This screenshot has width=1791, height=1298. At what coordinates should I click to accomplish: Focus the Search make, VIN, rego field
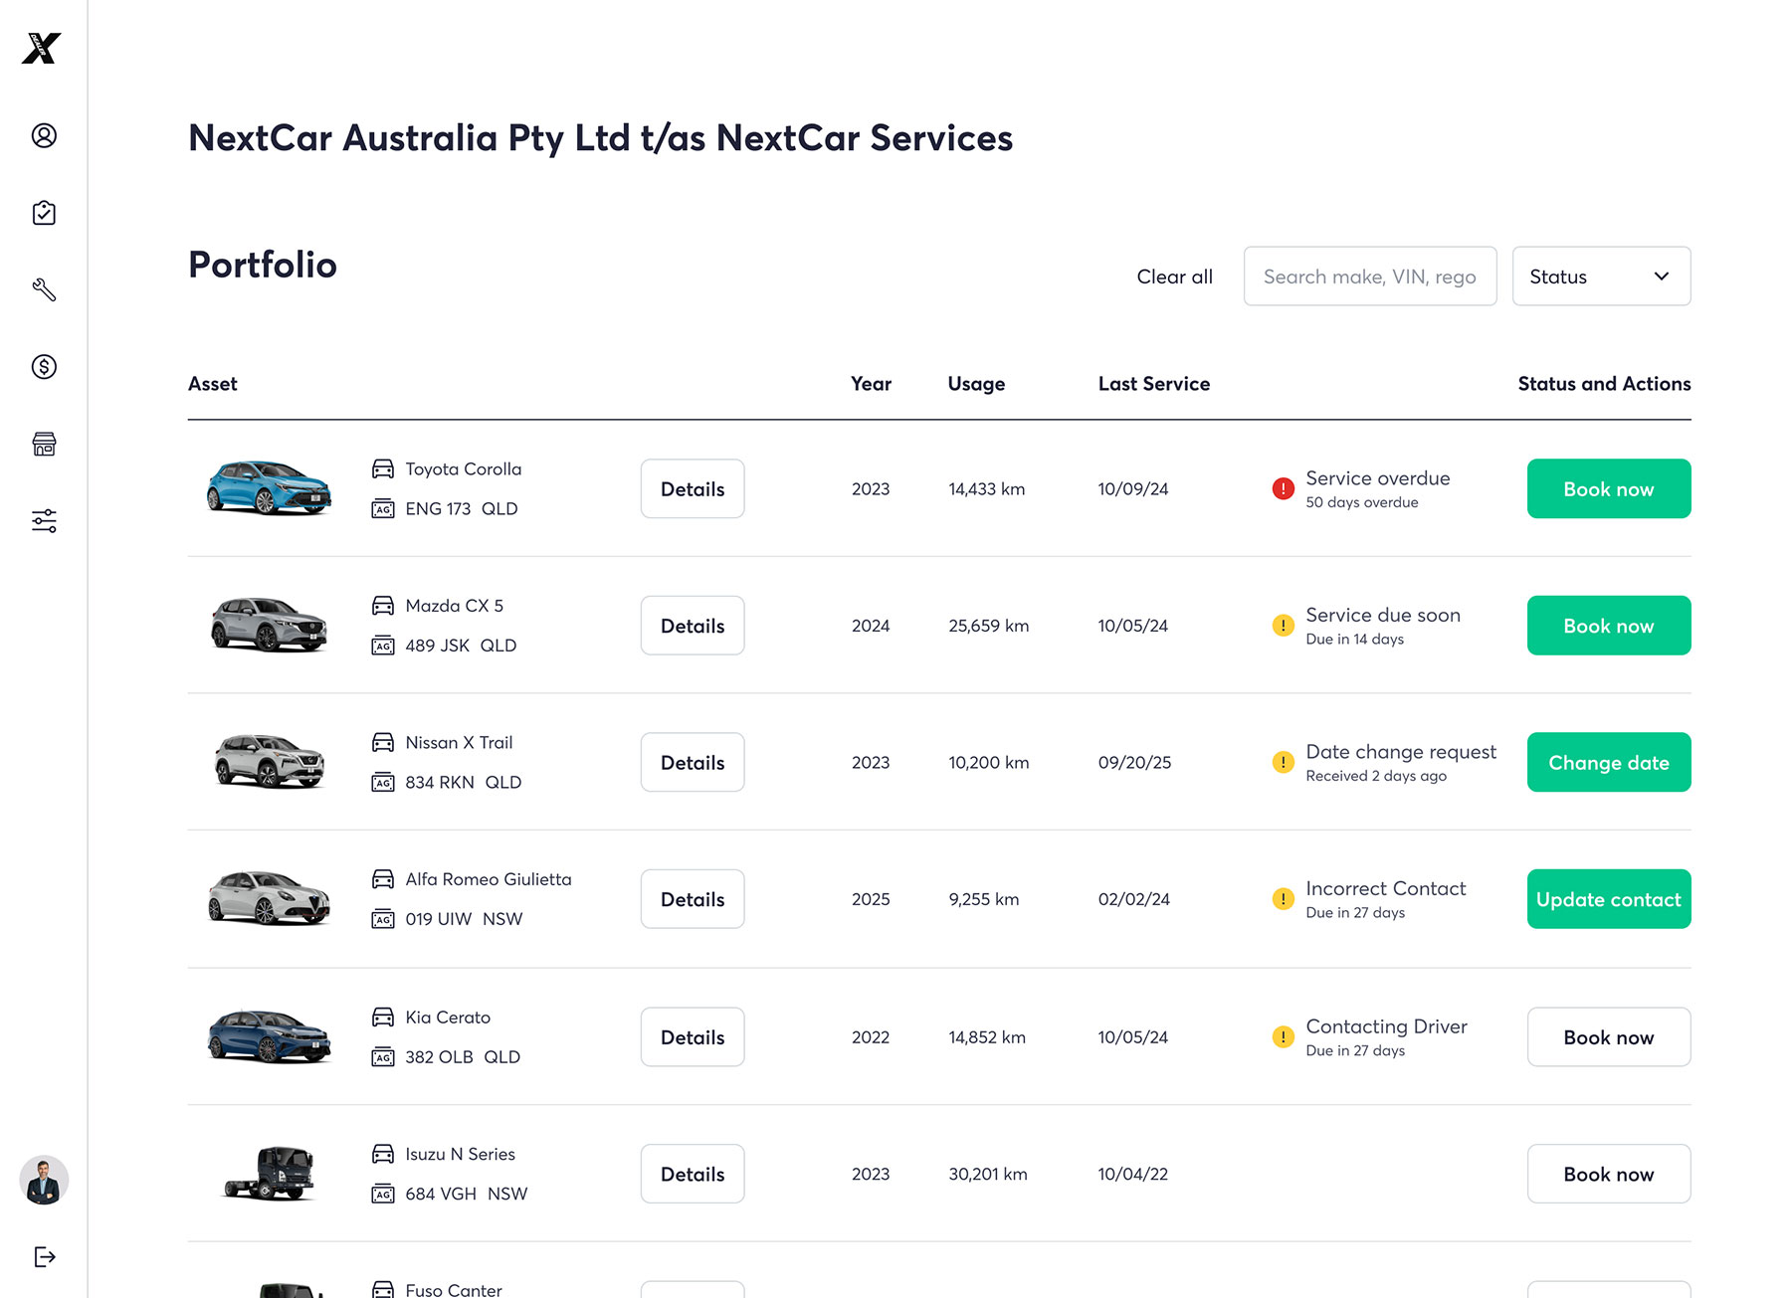(x=1369, y=277)
